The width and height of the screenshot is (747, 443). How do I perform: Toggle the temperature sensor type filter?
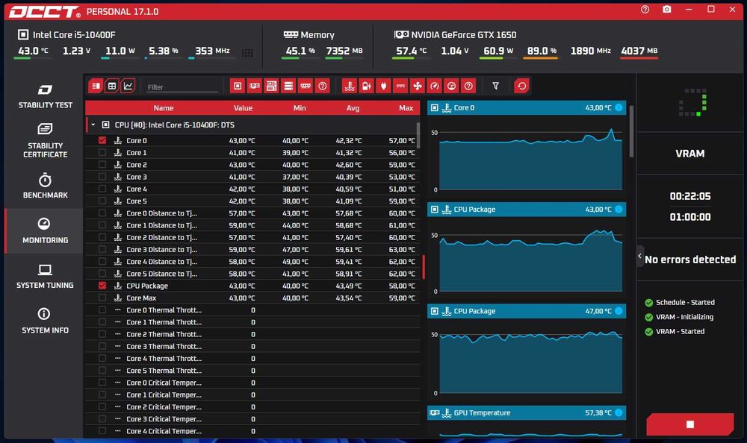point(350,86)
